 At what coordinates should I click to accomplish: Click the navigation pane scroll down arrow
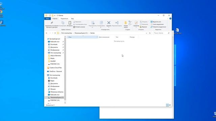coord(65,103)
